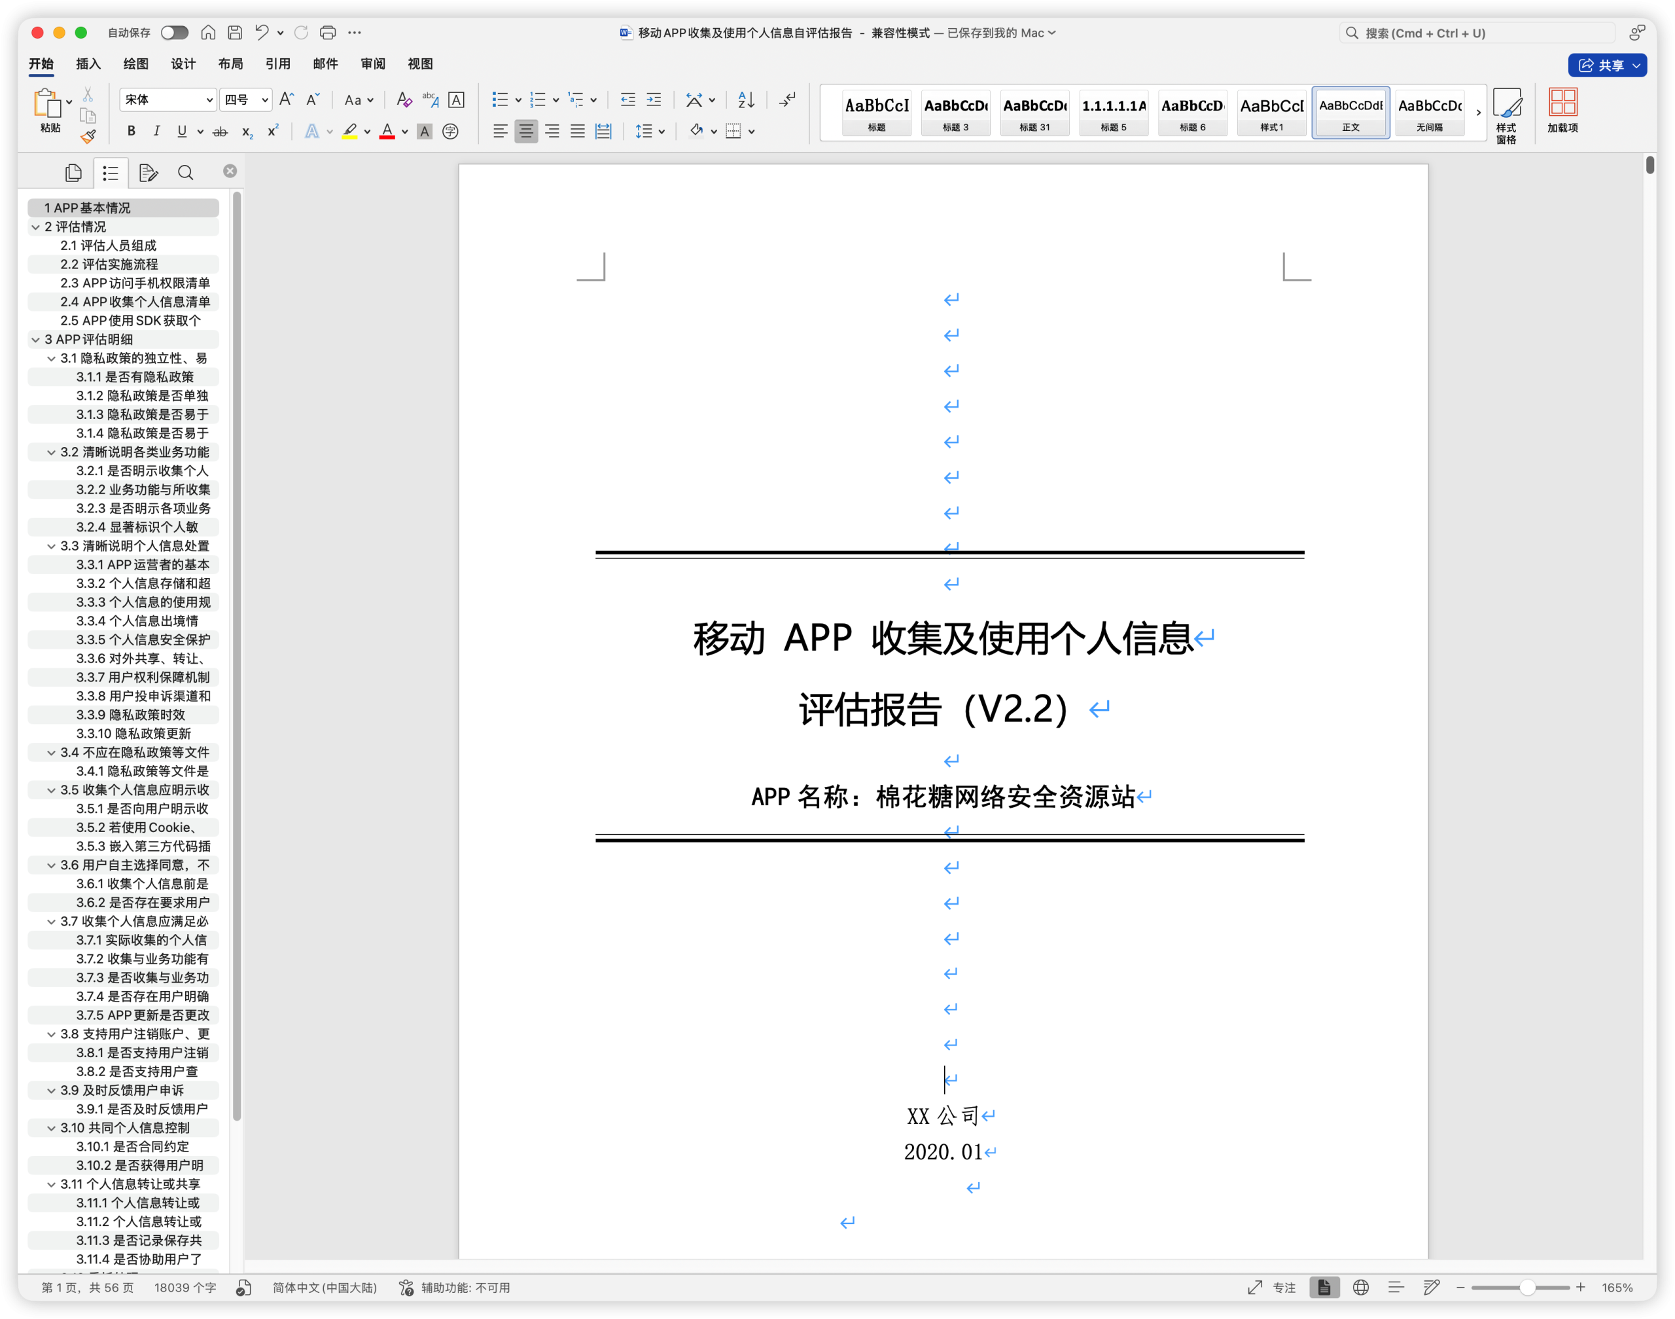Sort text A to Z icon
1675x1319 pixels.
[x=746, y=99]
